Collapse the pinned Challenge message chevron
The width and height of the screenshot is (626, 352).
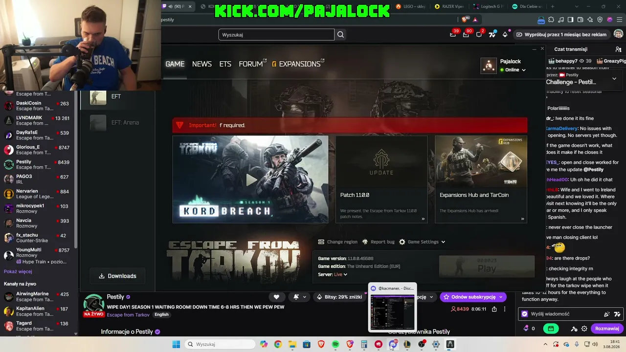(614, 78)
